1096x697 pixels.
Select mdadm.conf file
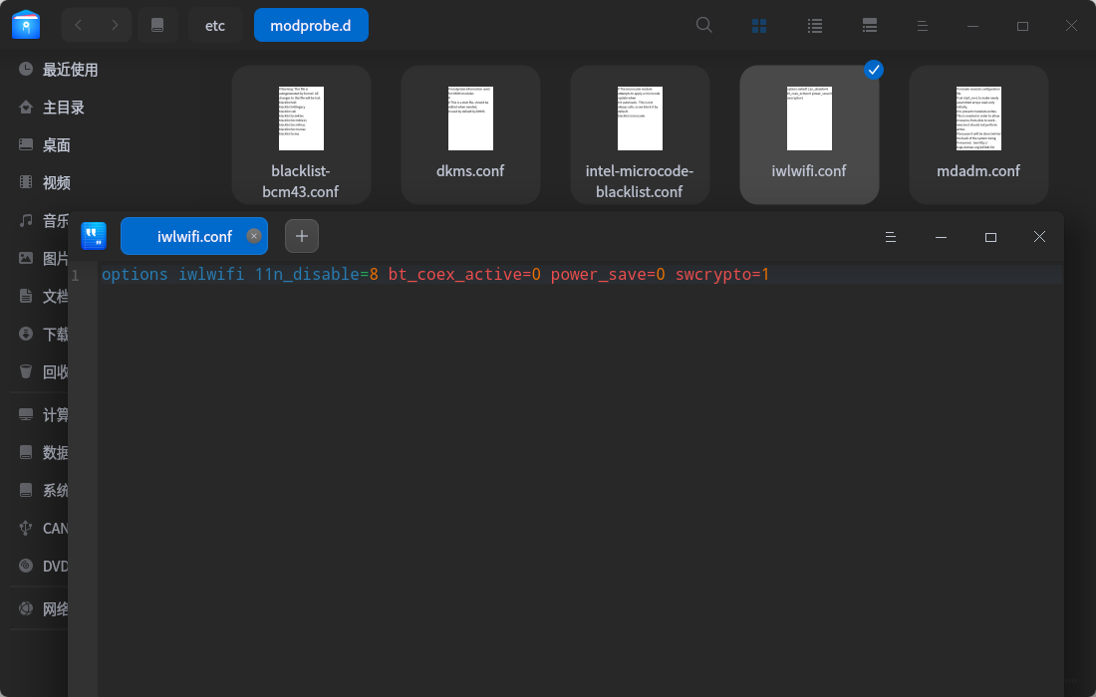978,135
